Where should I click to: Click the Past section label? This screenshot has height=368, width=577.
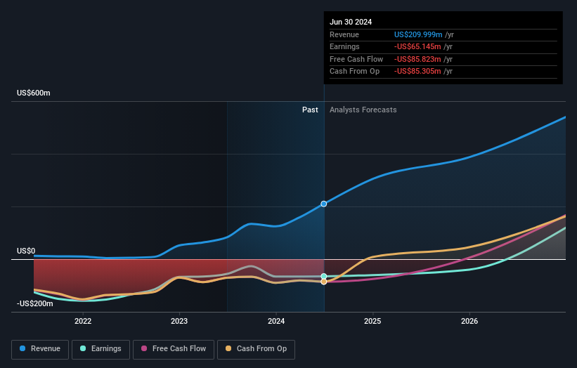310,110
